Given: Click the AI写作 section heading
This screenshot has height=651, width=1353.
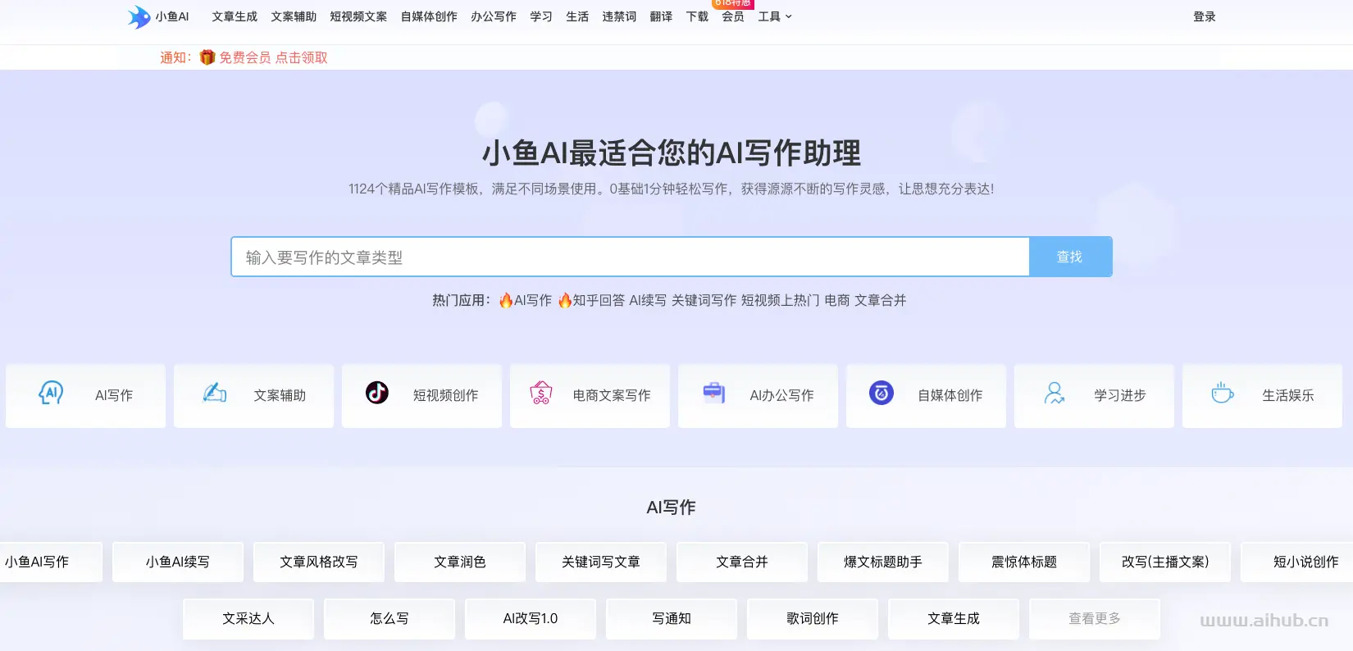Looking at the screenshot, I should coord(671,508).
